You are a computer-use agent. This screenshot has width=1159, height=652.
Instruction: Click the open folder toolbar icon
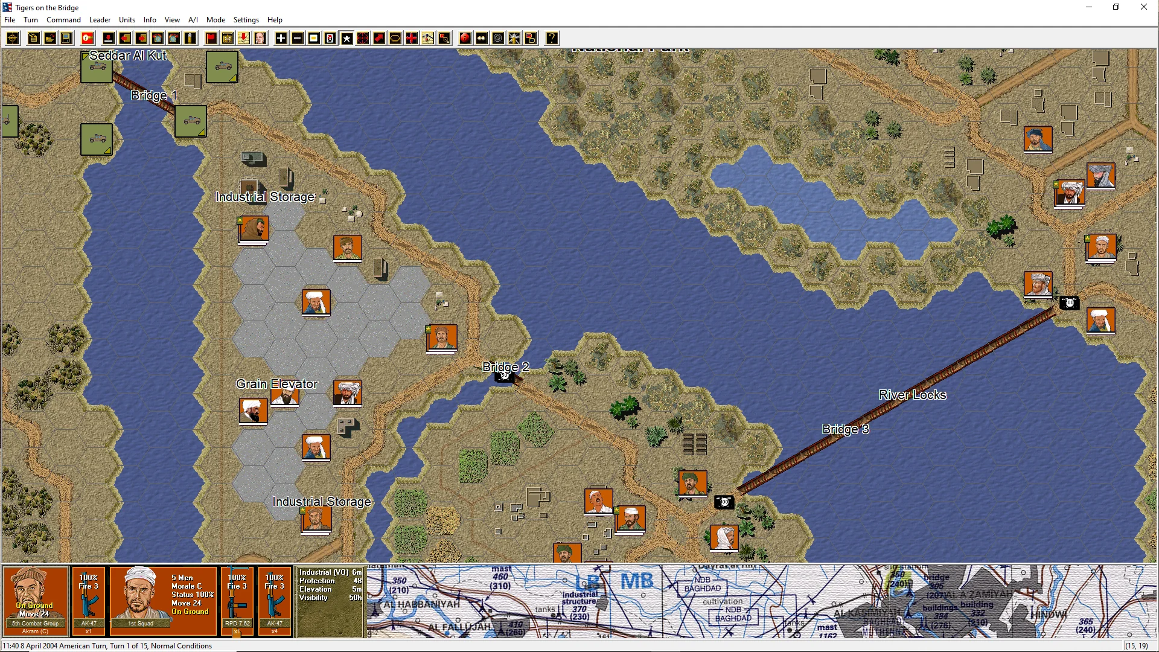click(50, 39)
